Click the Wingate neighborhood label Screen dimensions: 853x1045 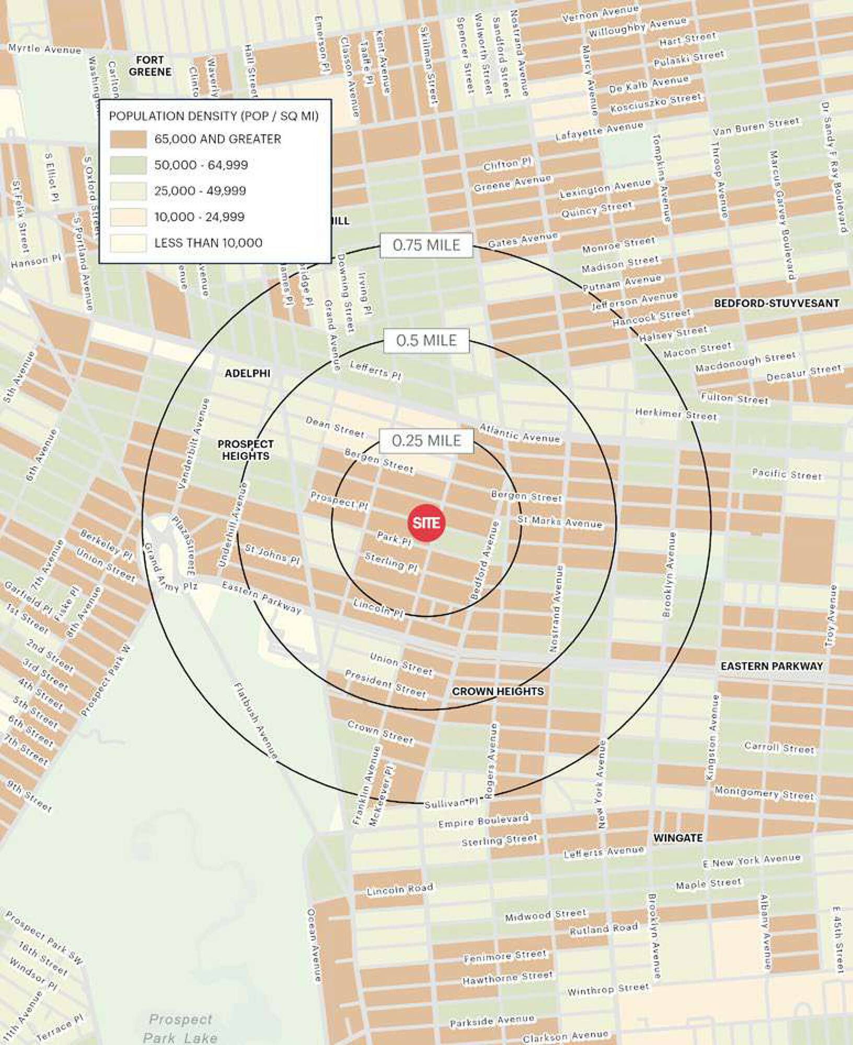tap(678, 838)
